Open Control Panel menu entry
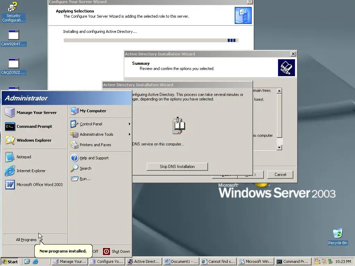Screen dimensions: 355x266 [x=100, y=124]
